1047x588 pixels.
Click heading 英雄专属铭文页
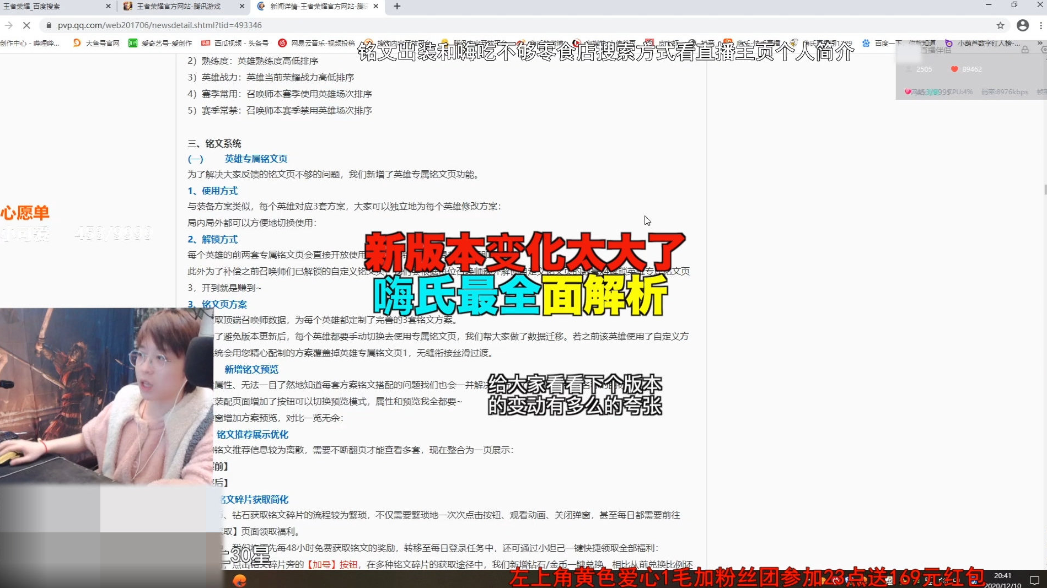(256, 159)
